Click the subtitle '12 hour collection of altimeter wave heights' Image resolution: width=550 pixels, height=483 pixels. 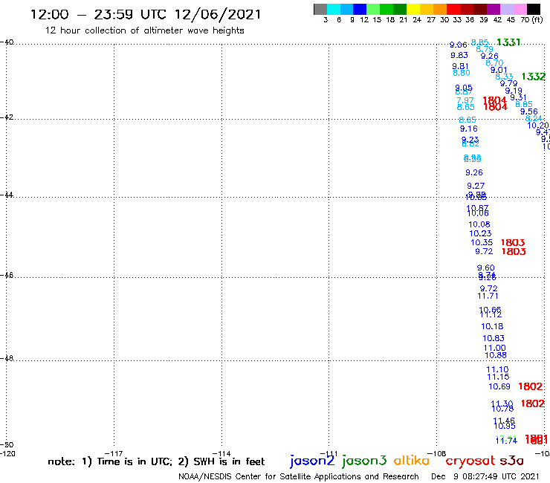point(144,30)
